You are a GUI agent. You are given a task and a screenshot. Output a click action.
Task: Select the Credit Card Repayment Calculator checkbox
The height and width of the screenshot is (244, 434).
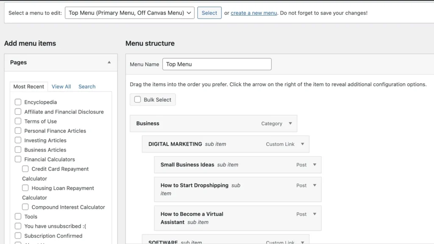(x=25, y=169)
